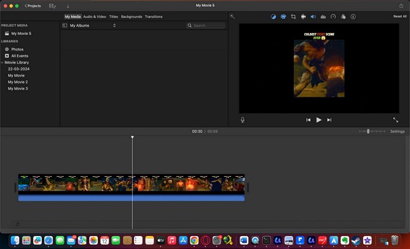
Task: Click the media Search field
Action: pyautogui.click(x=205, y=26)
